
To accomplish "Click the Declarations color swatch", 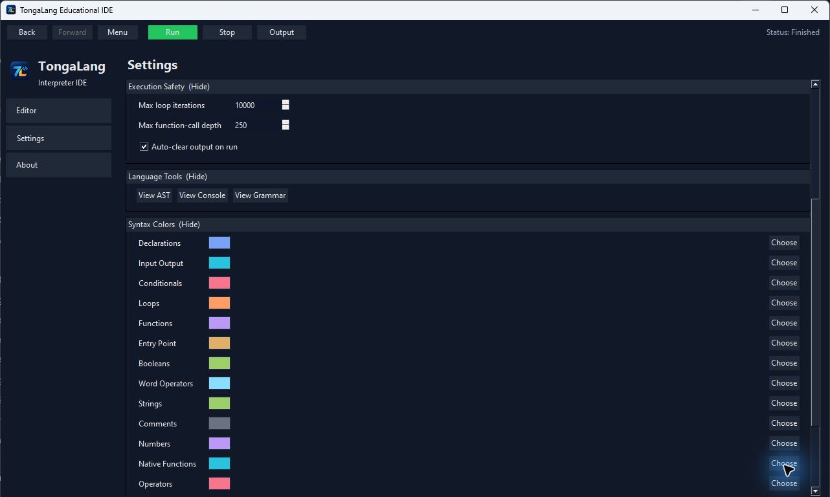I will 219,243.
